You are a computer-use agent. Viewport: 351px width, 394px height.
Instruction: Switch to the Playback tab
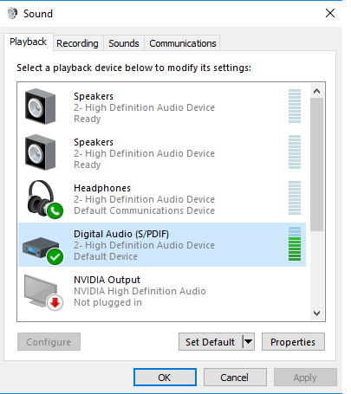[x=29, y=42]
